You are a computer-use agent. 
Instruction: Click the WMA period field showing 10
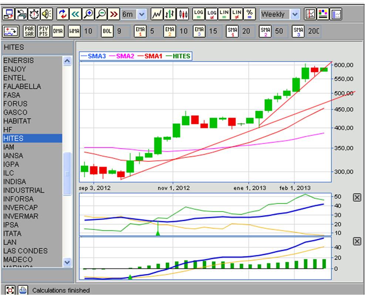pos(88,31)
